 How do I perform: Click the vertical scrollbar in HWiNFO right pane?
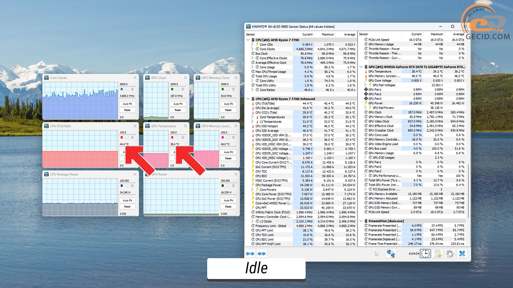[x=468, y=192]
